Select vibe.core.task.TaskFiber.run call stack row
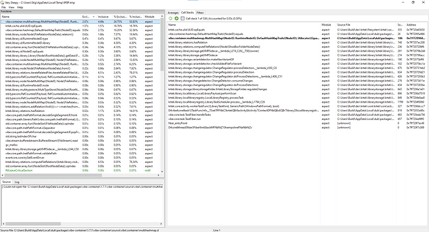 click(x=297, y=119)
